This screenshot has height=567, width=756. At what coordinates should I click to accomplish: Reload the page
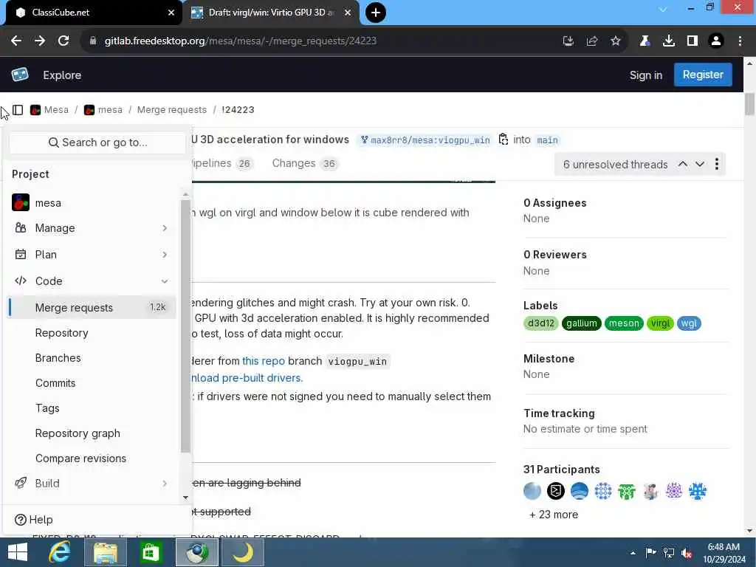click(x=63, y=41)
